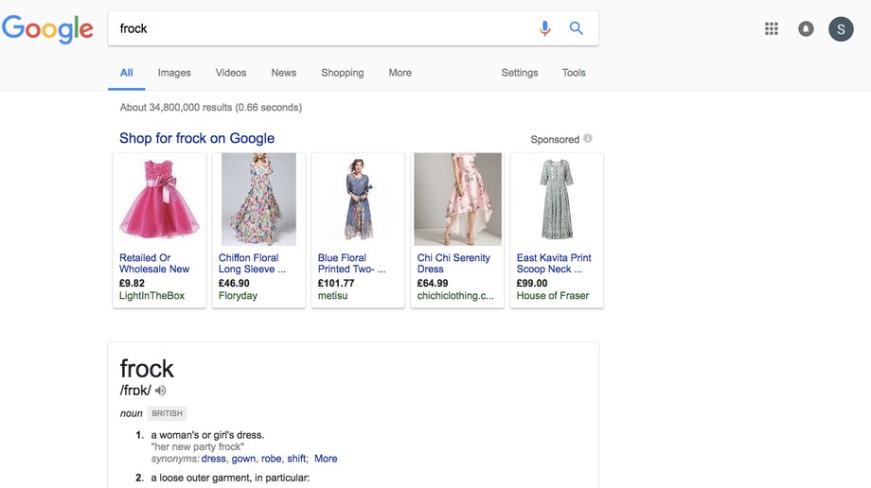The image size is (871, 488).
Task: Open the Google apps grid icon
Action: (771, 28)
